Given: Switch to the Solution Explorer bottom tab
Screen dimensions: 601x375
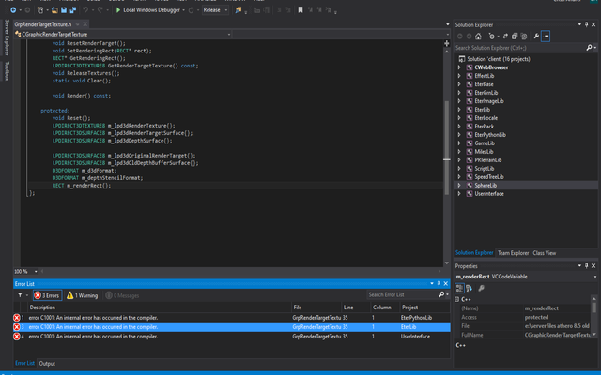Looking at the screenshot, I should point(474,253).
